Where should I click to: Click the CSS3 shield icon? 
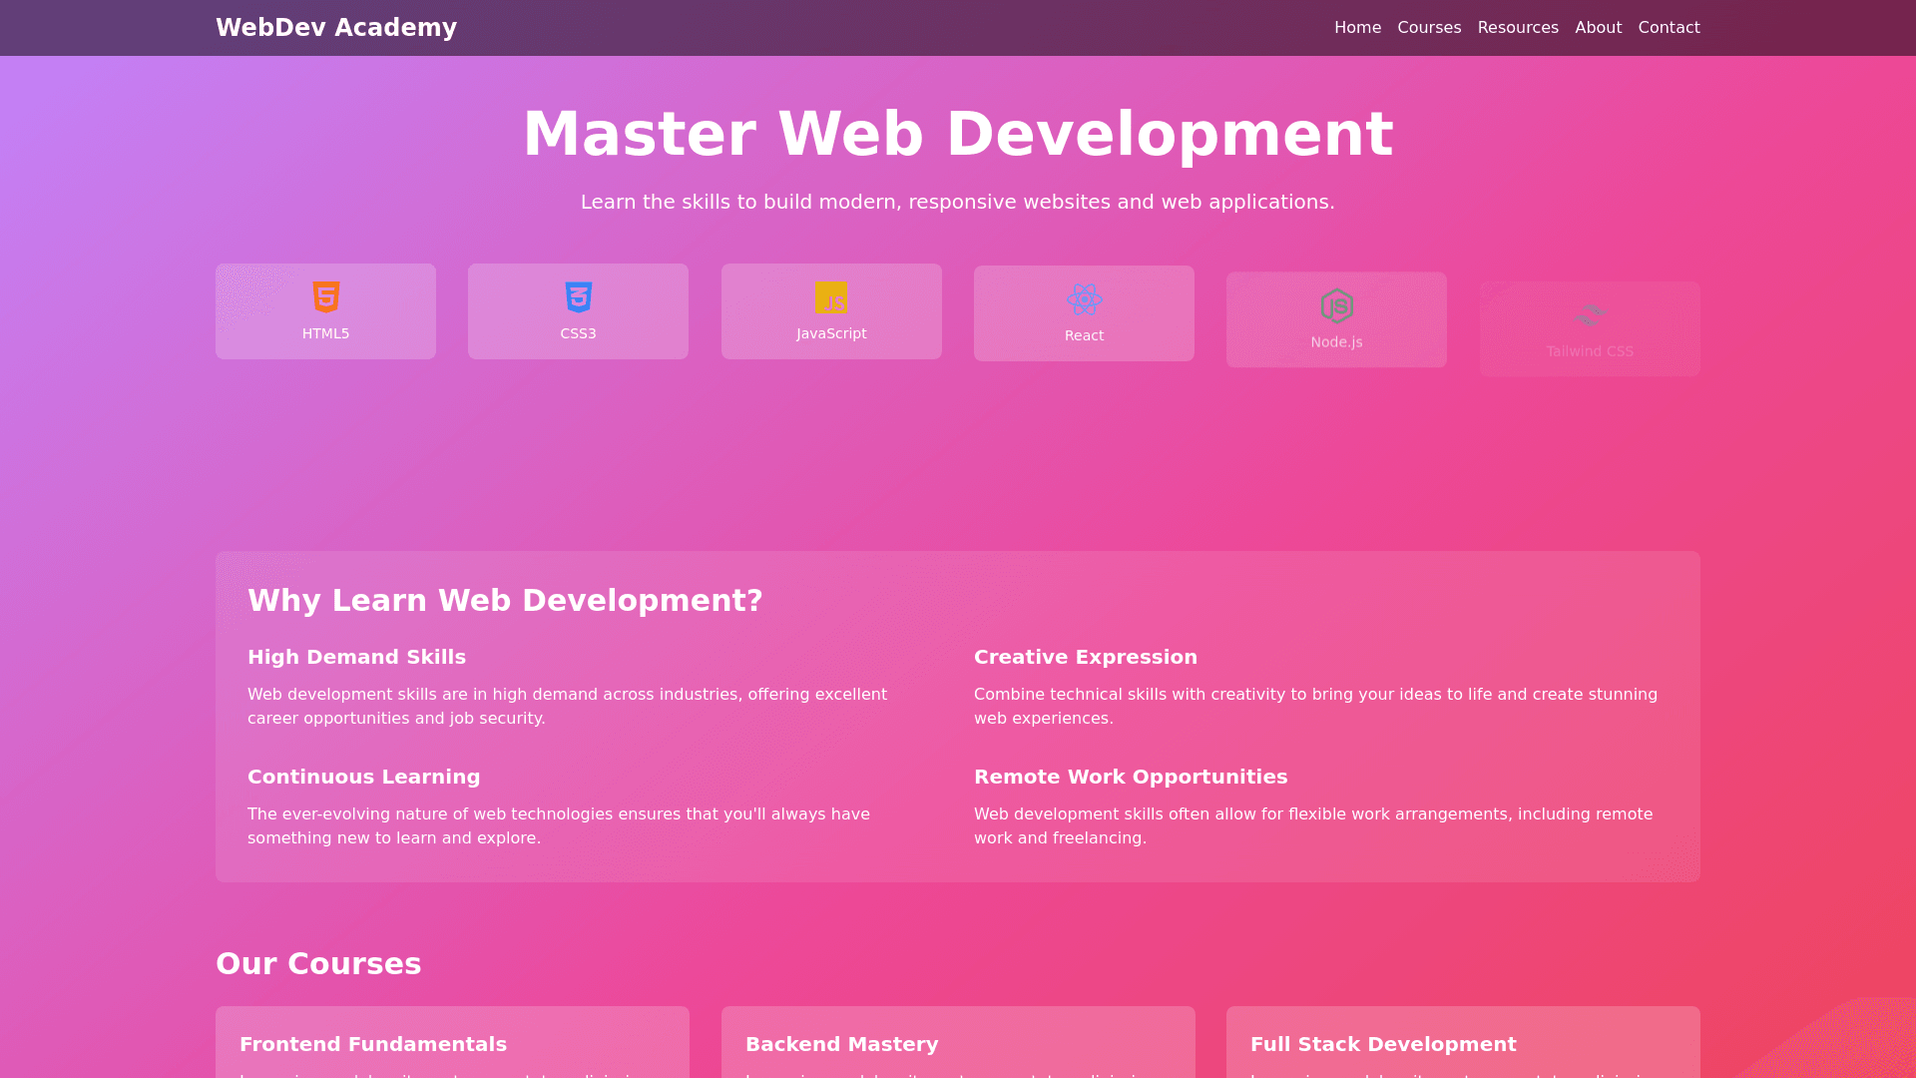(578, 297)
